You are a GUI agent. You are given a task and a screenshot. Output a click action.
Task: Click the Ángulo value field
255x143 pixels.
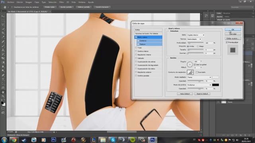(197, 62)
